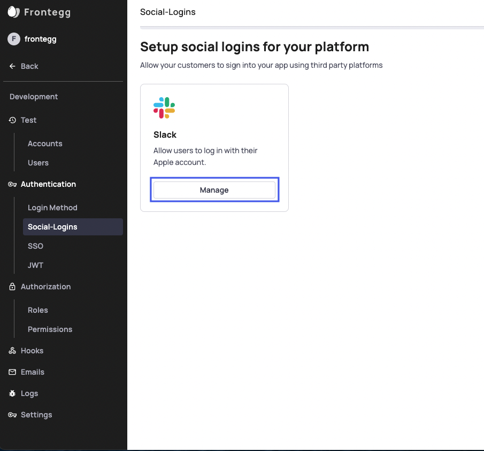Select the SSO menu item

pos(35,246)
